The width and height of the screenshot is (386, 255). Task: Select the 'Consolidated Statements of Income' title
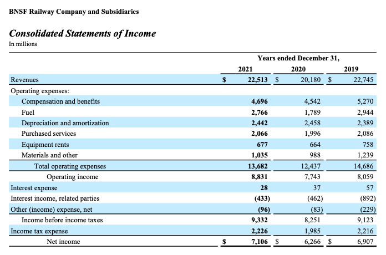tap(83, 33)
